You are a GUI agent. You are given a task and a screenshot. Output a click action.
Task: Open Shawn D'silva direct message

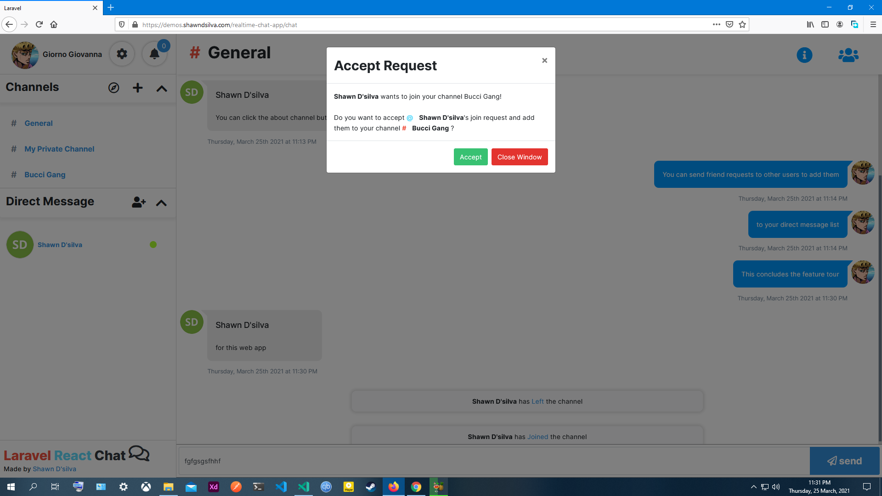pos(60,245)
